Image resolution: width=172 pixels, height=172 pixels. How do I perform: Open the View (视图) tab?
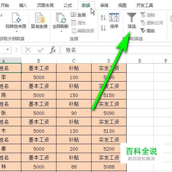click(x=122, y=6)
